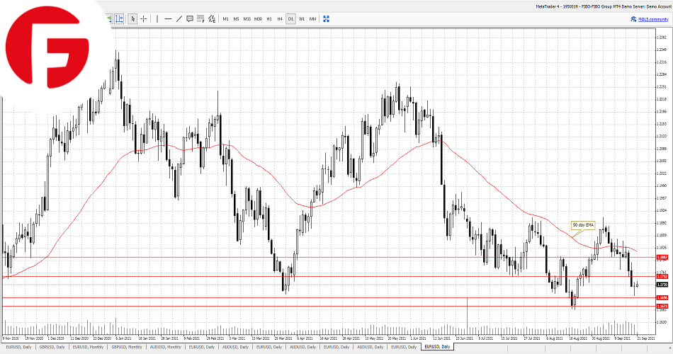Switch timeframe to M1

click(x=225, y=18)
